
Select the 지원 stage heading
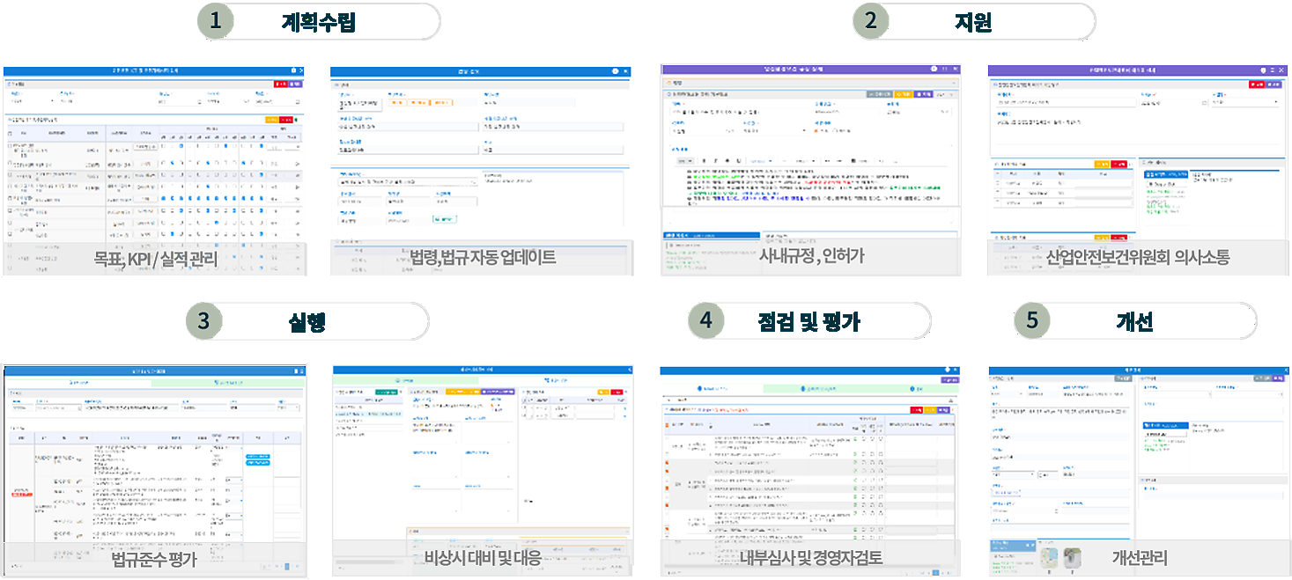(973, 22)
